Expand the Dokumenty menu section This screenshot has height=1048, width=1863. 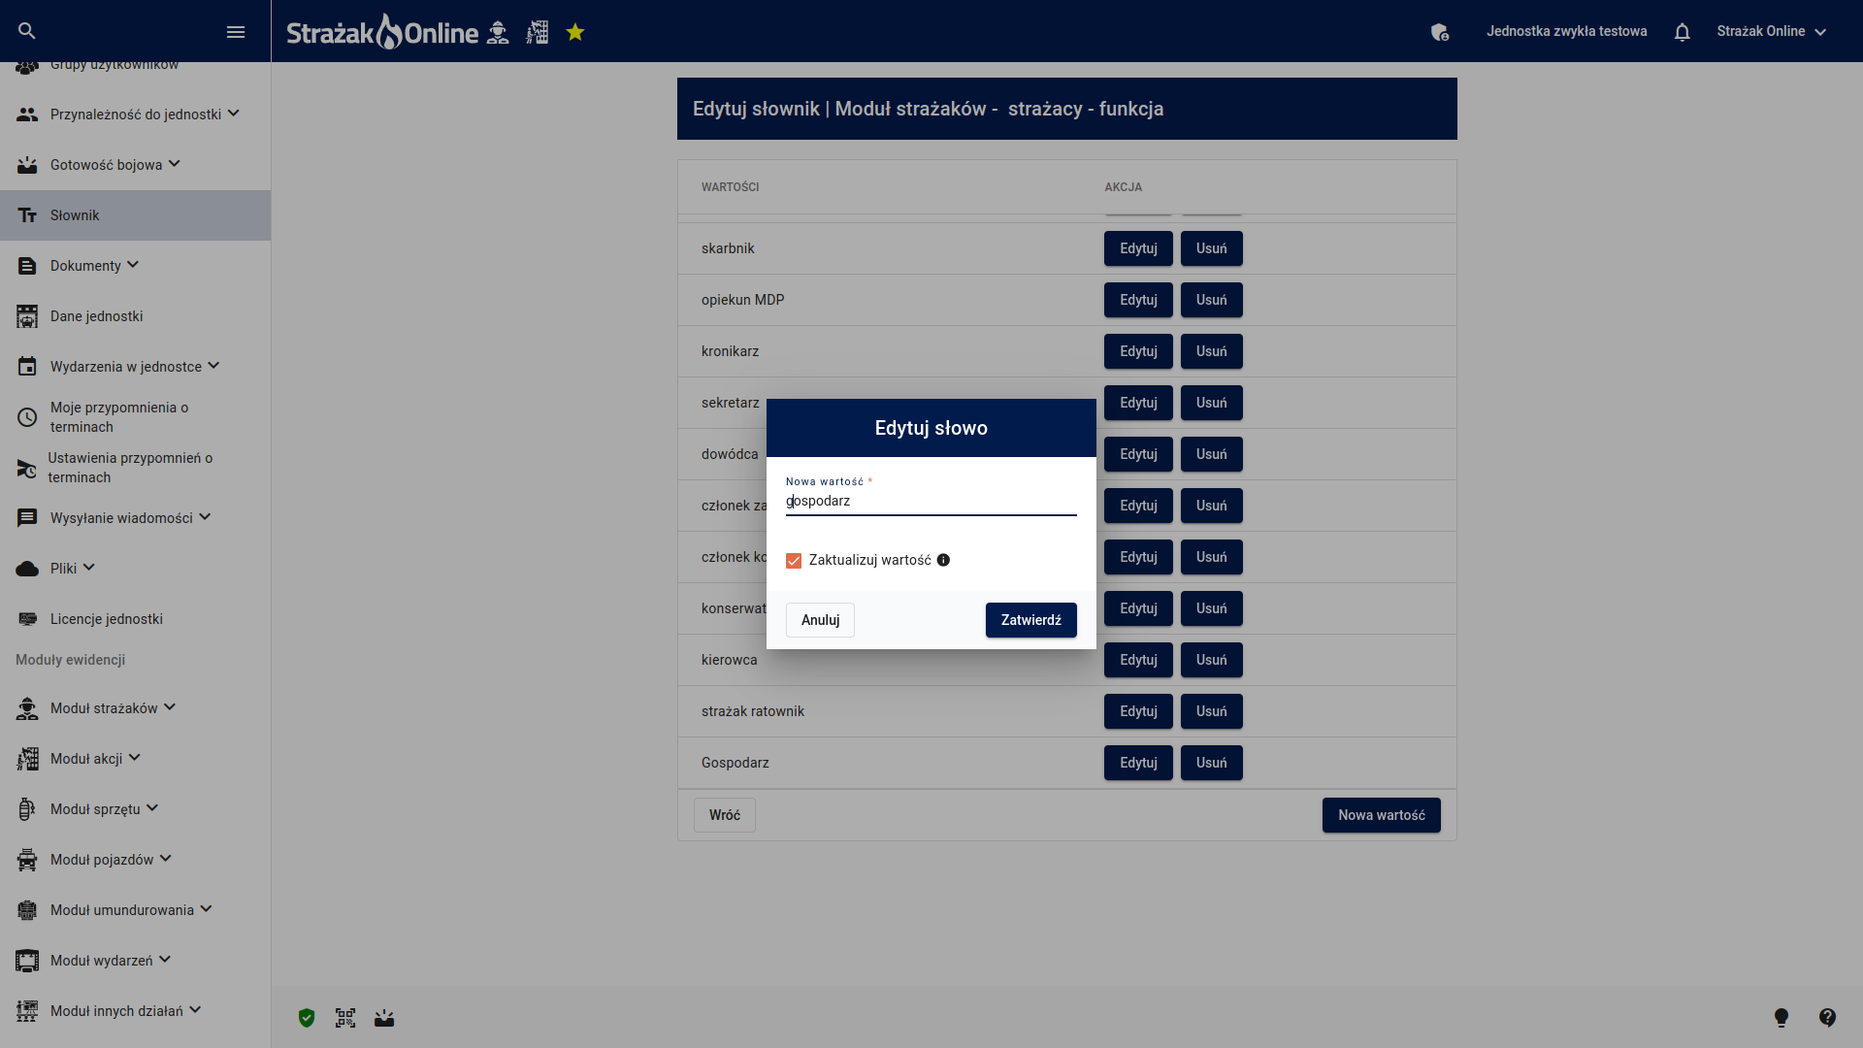pyautogui.click(x=135, y=266)
